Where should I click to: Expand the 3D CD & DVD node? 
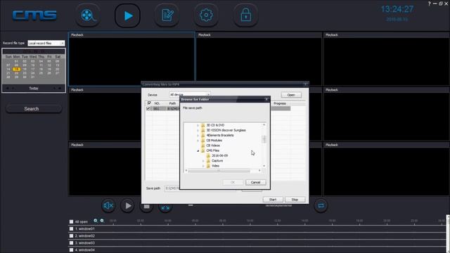pyautogui.click(x=198, y=125)
